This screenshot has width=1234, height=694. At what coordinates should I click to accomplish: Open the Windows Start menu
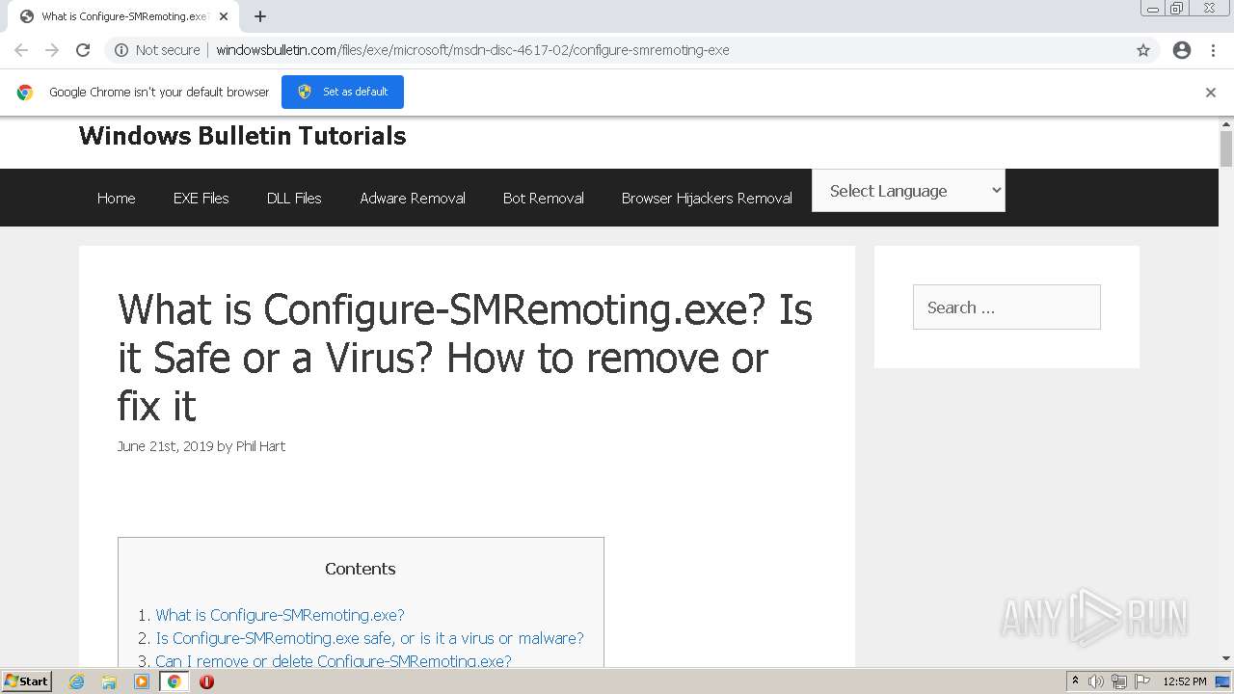[x=26, y=681]
